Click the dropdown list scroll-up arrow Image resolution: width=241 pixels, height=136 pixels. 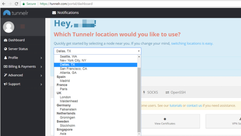pyautogui.click(x=139, y=57)
